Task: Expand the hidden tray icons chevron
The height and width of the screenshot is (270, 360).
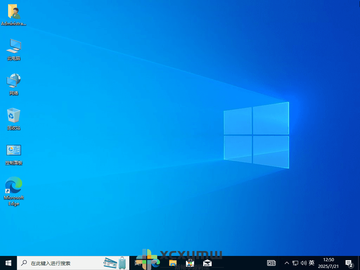Action: tap(287, 263)
